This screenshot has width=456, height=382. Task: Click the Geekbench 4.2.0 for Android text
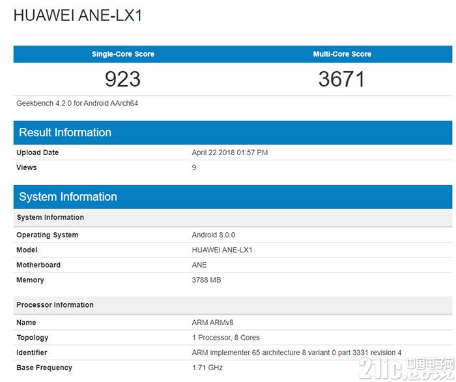77,103
